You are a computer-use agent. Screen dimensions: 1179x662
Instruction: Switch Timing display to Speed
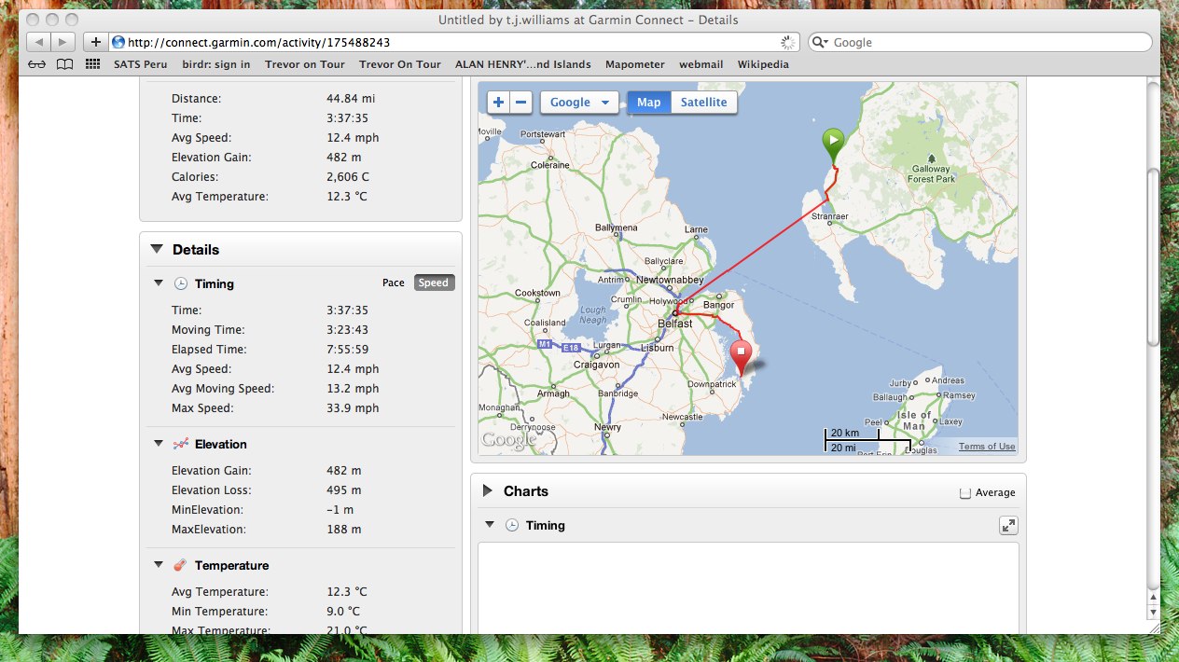pos(434,283)
